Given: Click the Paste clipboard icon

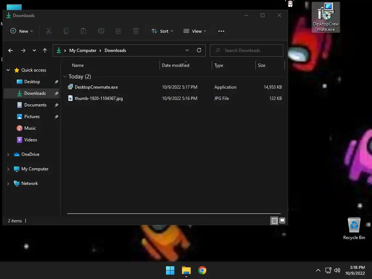Looking at the screenshot, I should (84, 31).
